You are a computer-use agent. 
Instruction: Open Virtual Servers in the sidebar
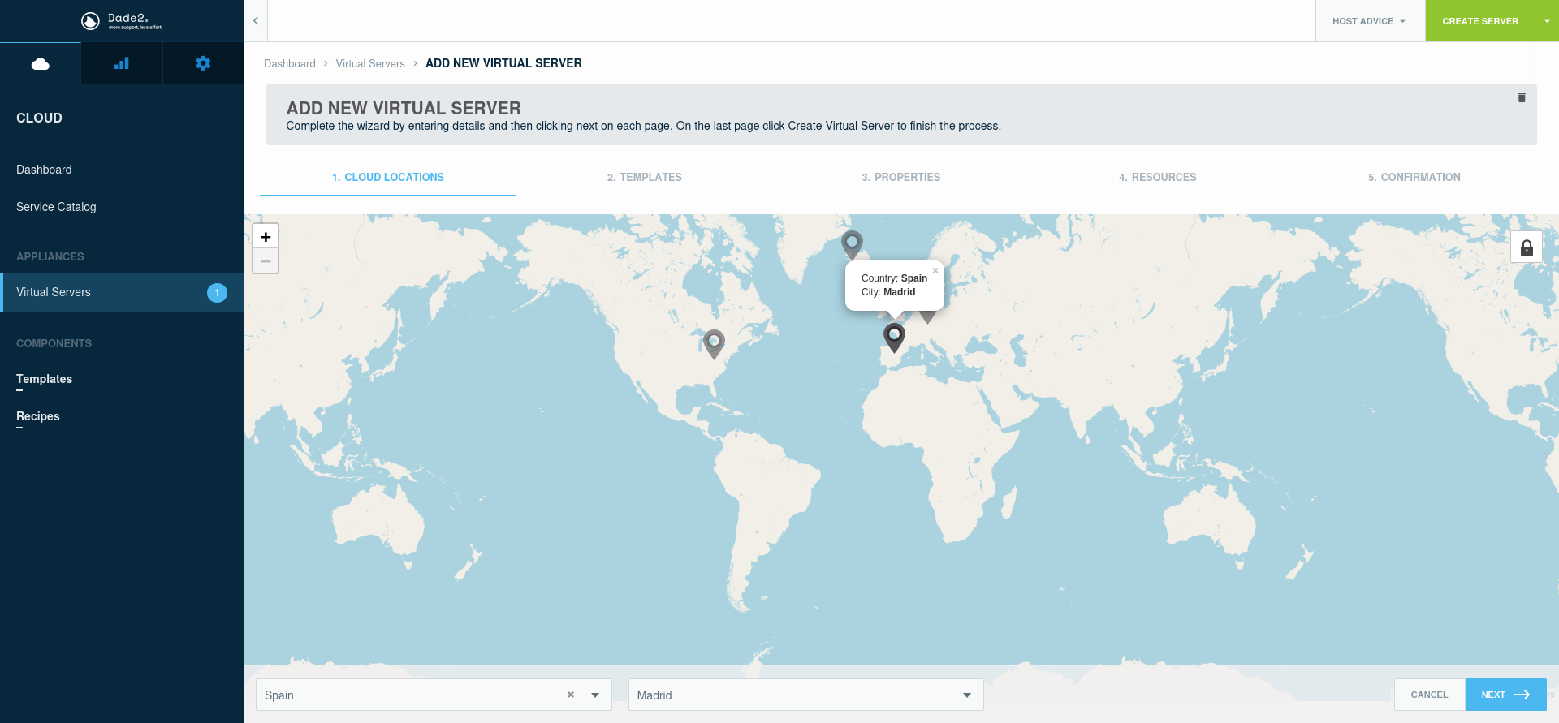pyautogui.click(x=122, y=292)
